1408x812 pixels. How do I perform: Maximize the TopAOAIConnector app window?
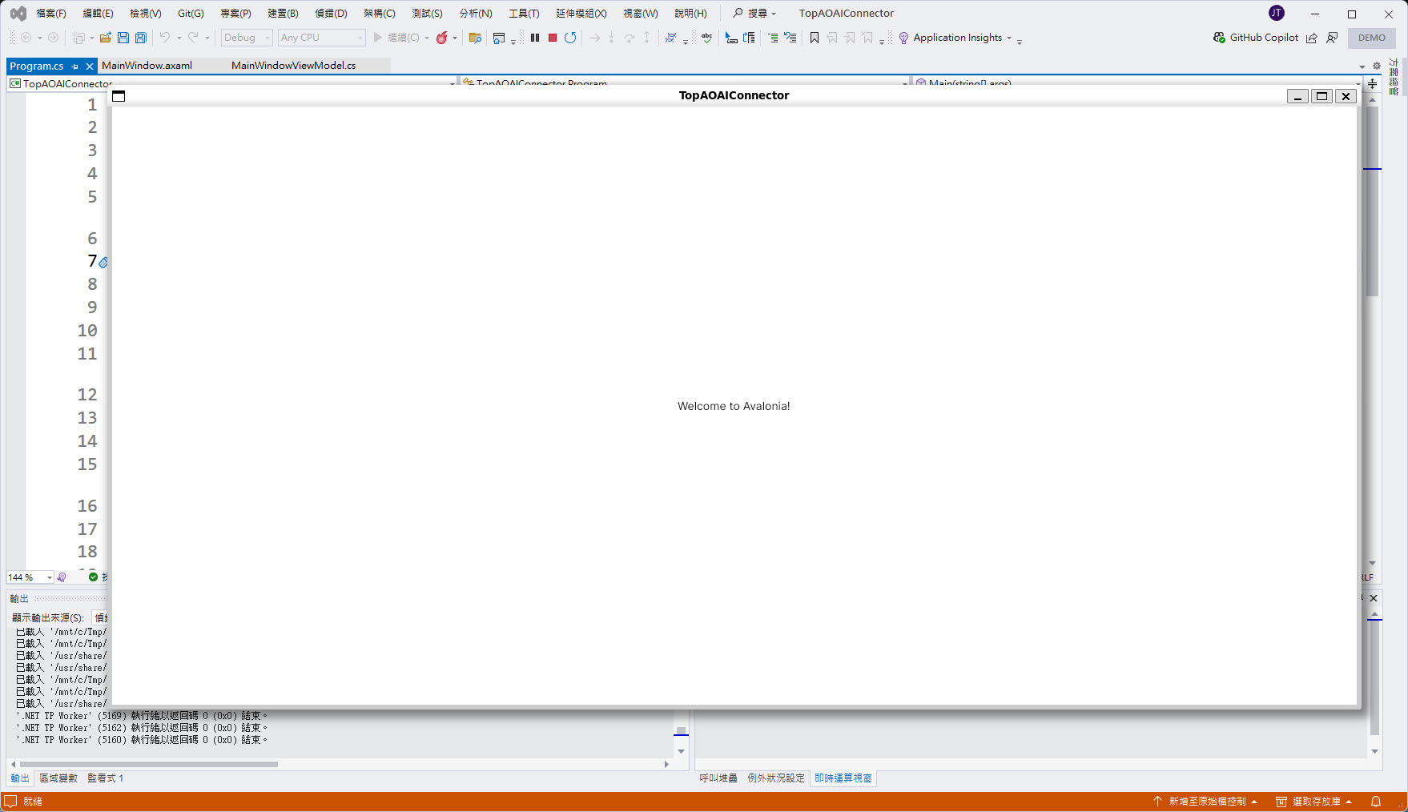[x=1322, y=96]
